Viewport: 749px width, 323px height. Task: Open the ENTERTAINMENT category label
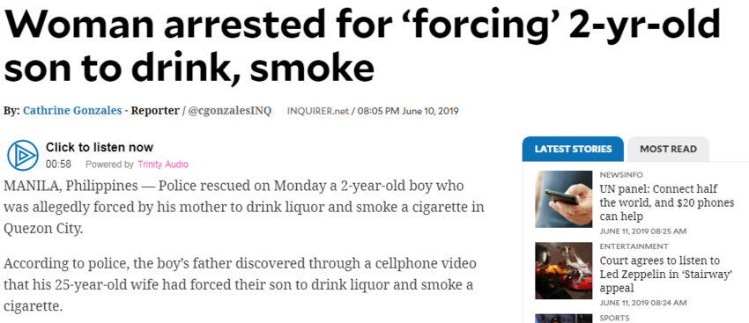click(634, 246)
